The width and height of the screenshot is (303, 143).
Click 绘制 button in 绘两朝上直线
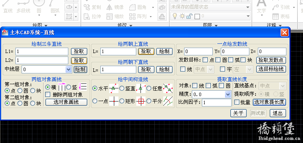click(164, 52)
